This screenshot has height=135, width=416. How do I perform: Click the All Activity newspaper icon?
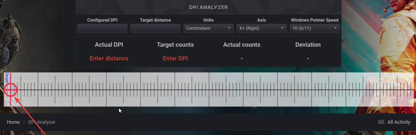click(381, 122)
